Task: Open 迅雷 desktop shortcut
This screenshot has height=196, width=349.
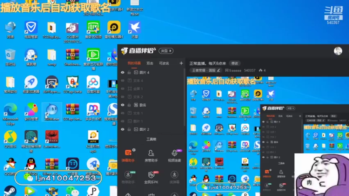Action: [135, 30]
